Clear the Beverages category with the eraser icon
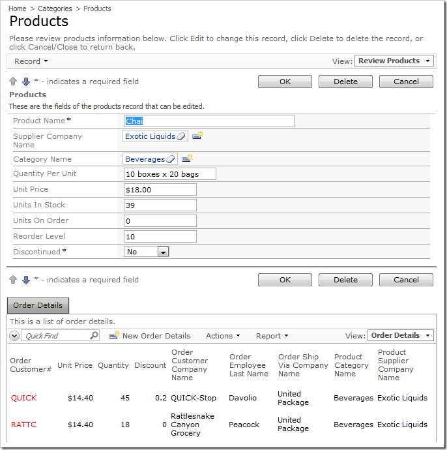 [171, 159]
